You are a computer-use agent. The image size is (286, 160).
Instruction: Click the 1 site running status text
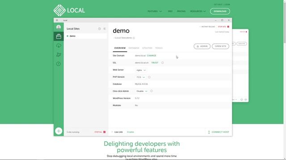pos(73,132)
